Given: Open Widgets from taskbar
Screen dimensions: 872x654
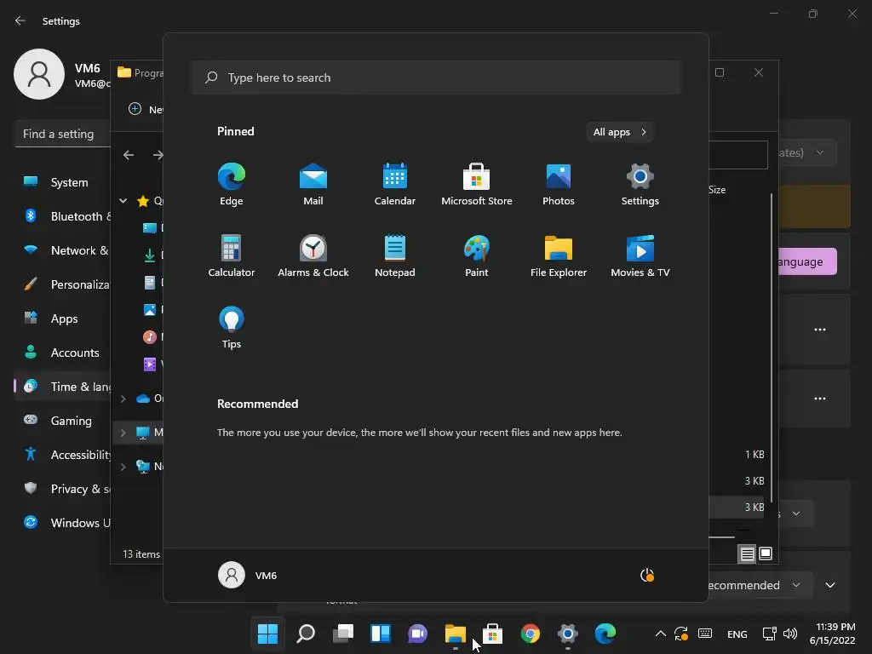Looking at the screenshot, I should pyautogui.click(x=381, y=634).
